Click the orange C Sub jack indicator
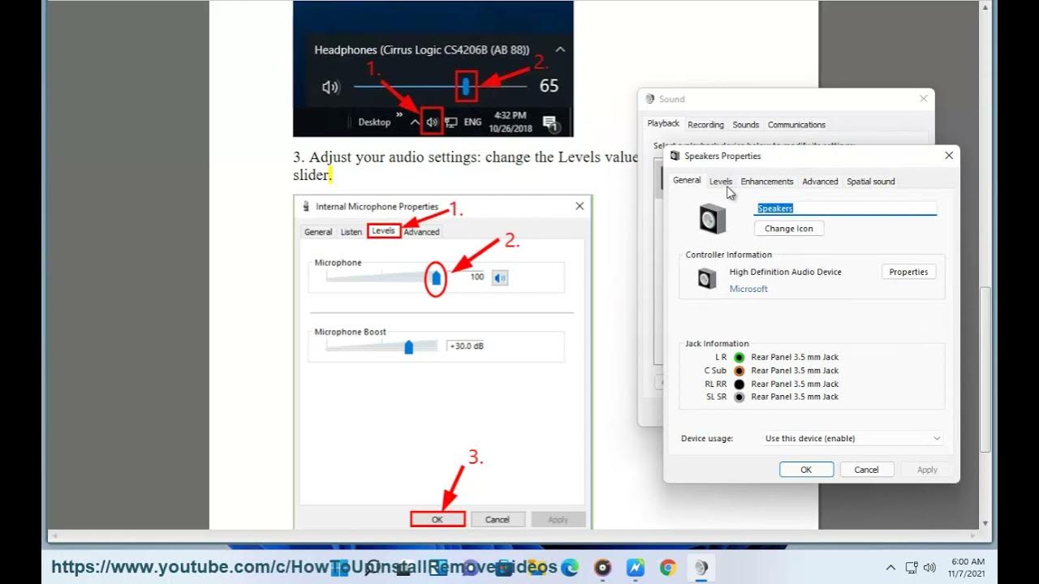 coord(739,371)
